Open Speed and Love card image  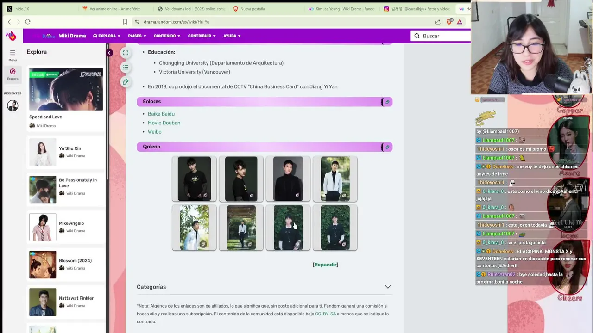click(x=66, y=89)
